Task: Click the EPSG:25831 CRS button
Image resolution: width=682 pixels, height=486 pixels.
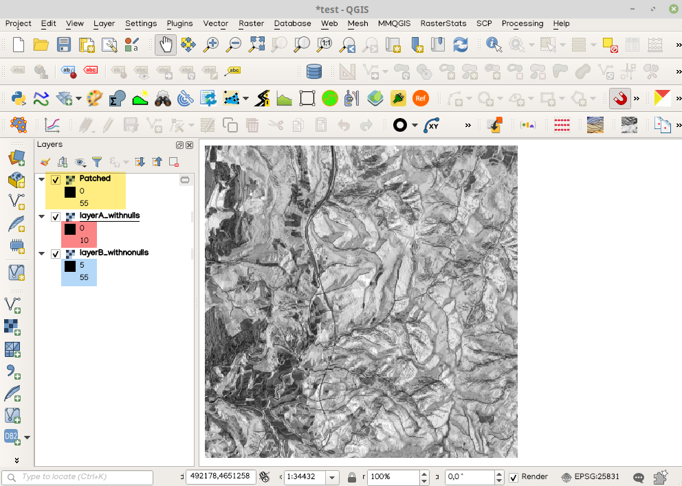Action: pos(591,477)
